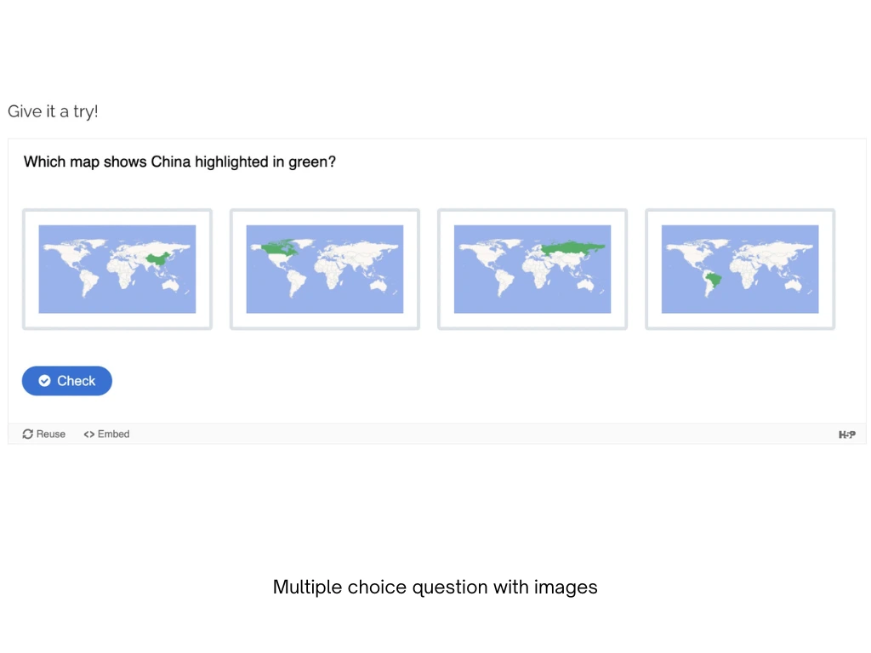Screen dimensions: 871x653
Task: Select the map with Brazil highlighted green
Action: click(739, 269)
